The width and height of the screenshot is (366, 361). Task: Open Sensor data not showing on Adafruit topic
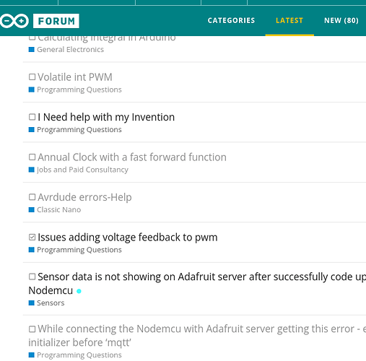[197, 284]
